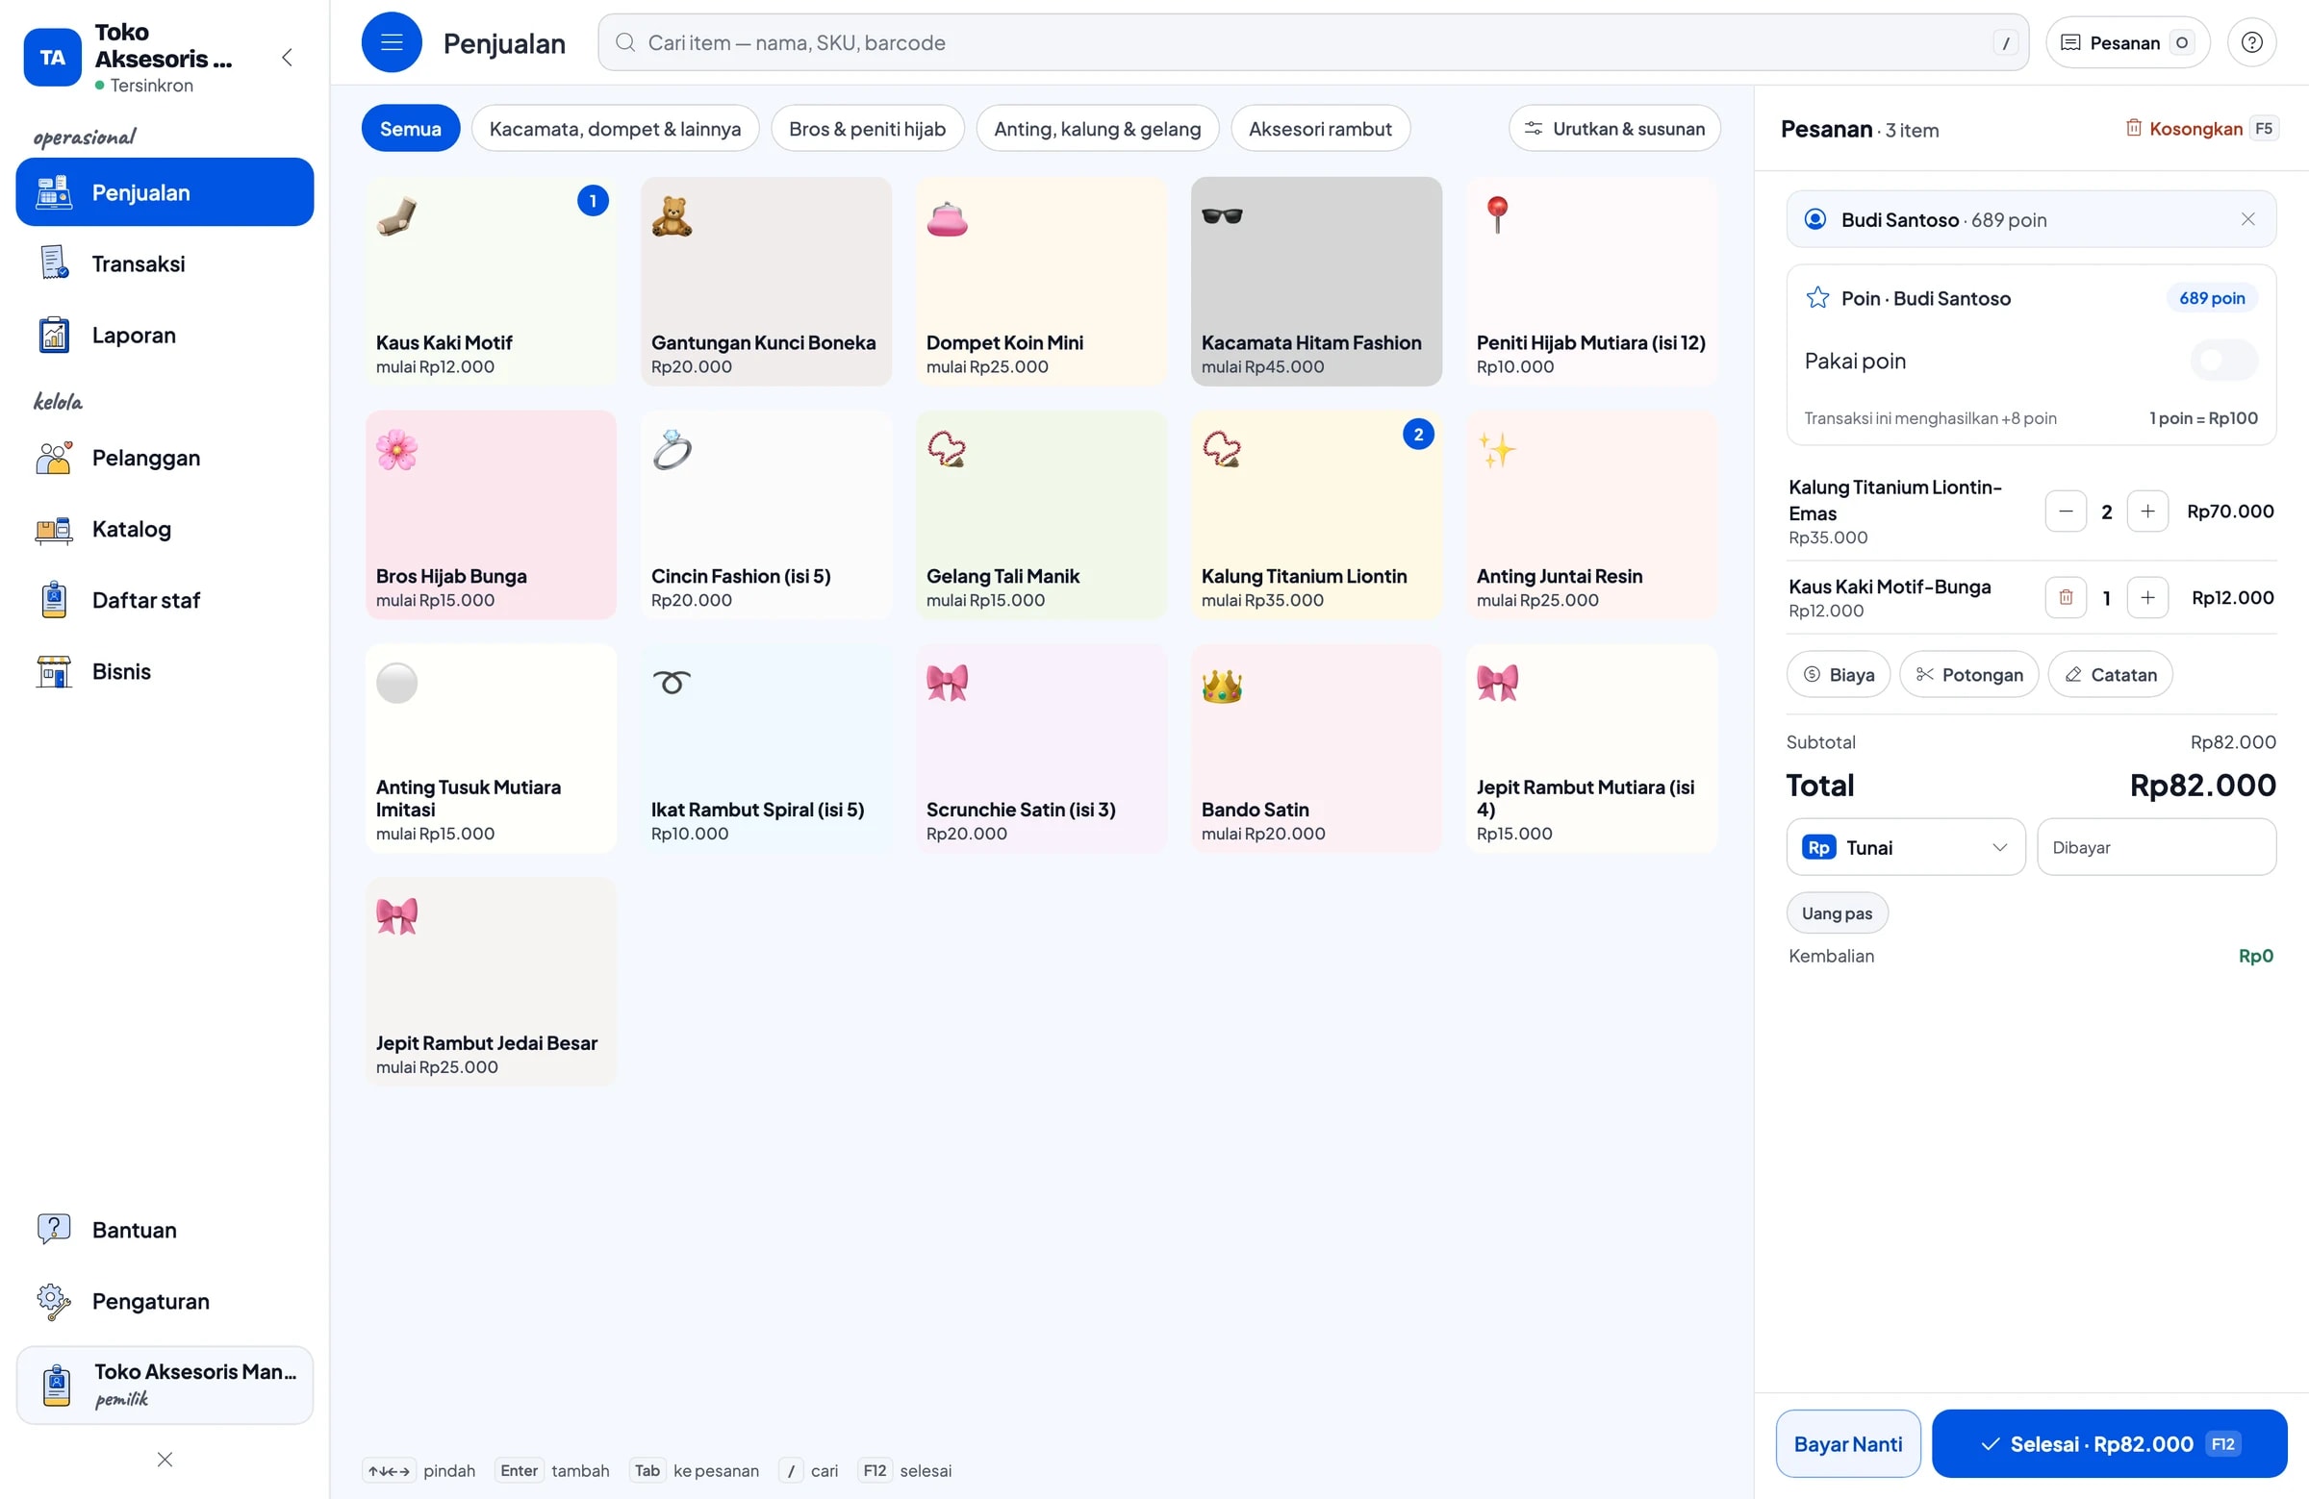2309x1499 pixels.
Task: Add Kacamata Hitam Fashion product card
Action: [x=1315, y=281]
